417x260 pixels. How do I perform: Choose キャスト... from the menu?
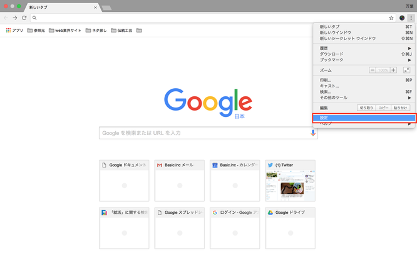(364, 86)
